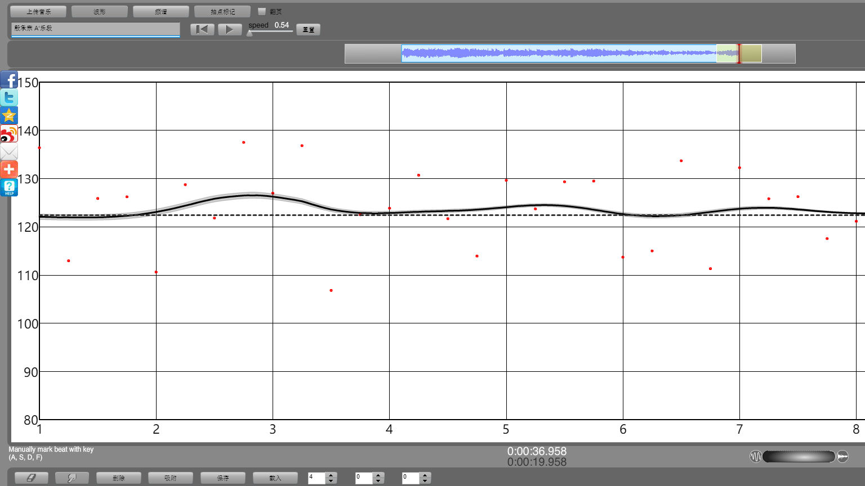The image size is (865, 486).
Task: Increase the rightmost stepper value
Action: coord(425,475)
